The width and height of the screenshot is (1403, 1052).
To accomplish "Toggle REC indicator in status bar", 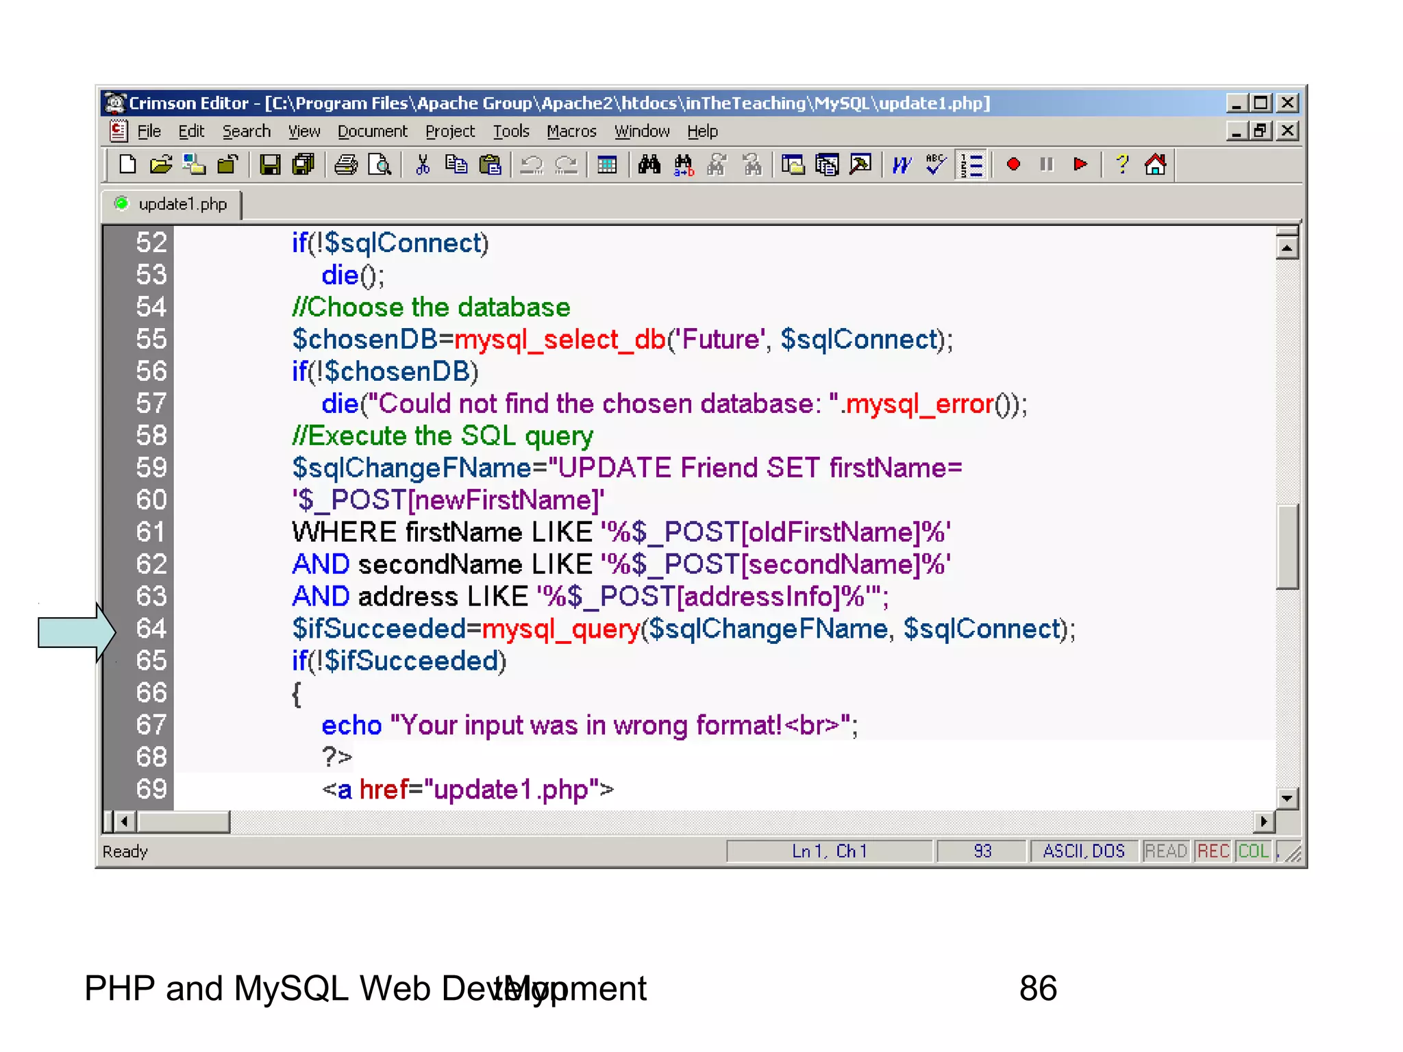I will [1213, 851].
